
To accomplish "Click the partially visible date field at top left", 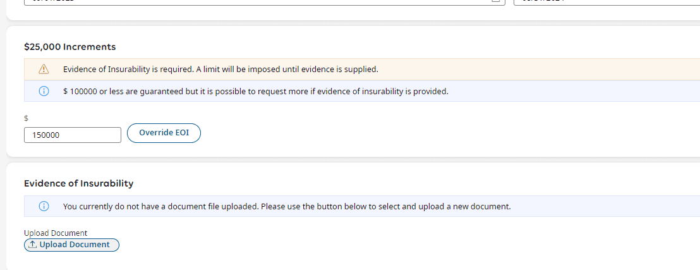I will click(x=264, y=3).
